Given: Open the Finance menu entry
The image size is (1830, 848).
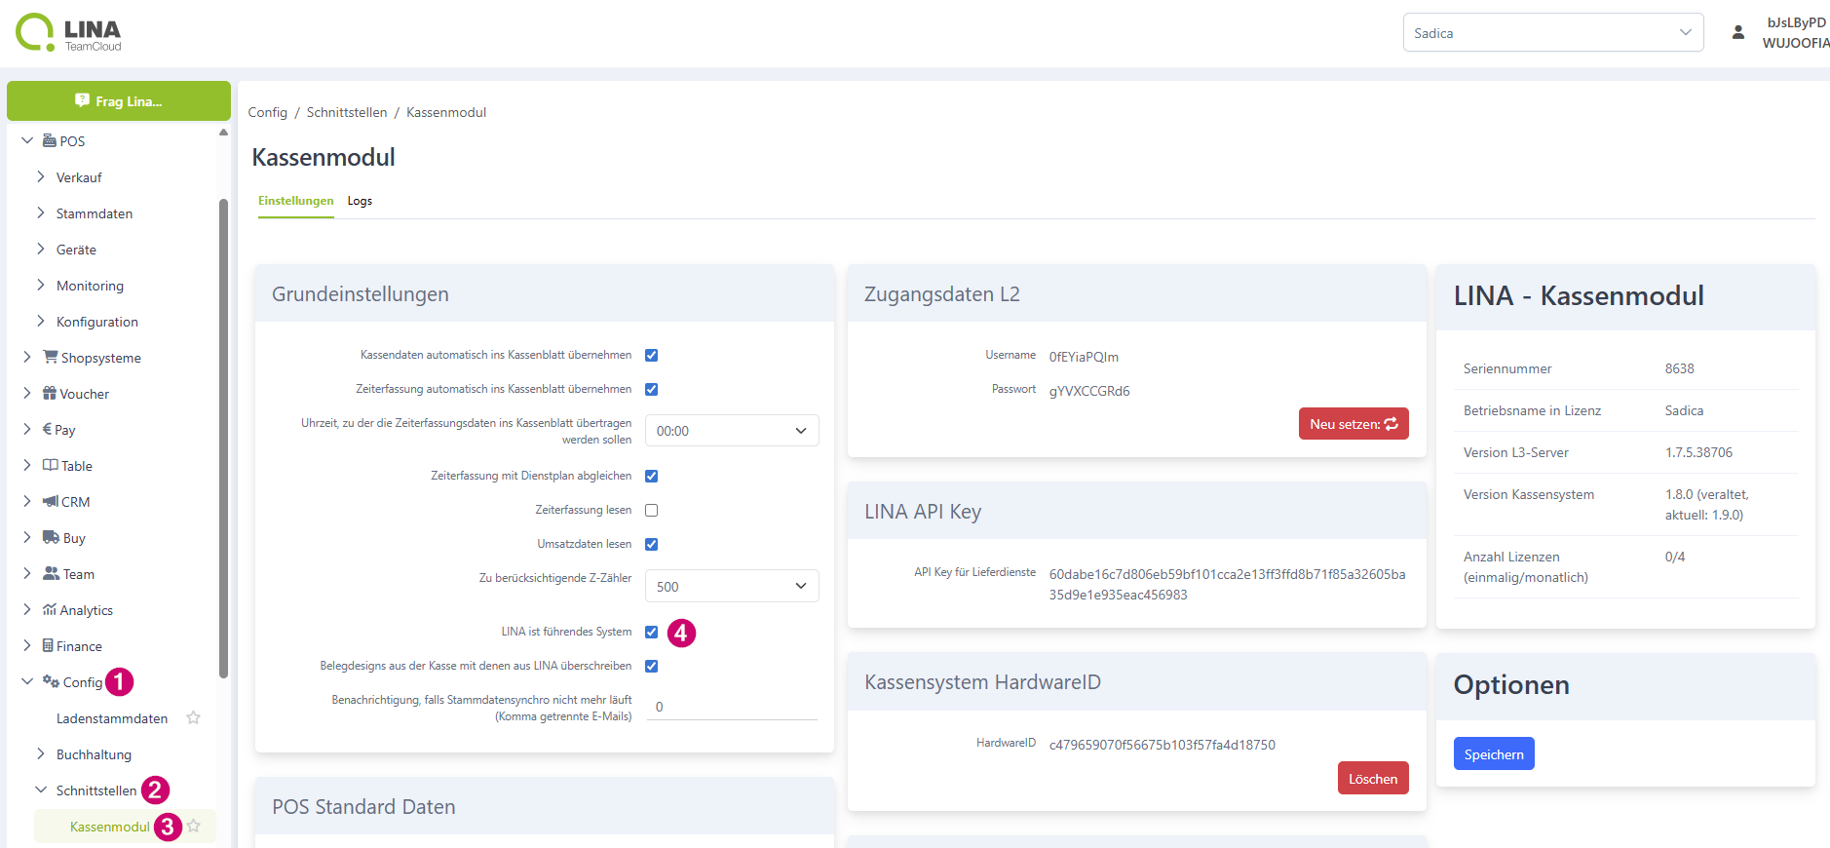Looking at the screenshot, I should [79, 646].
